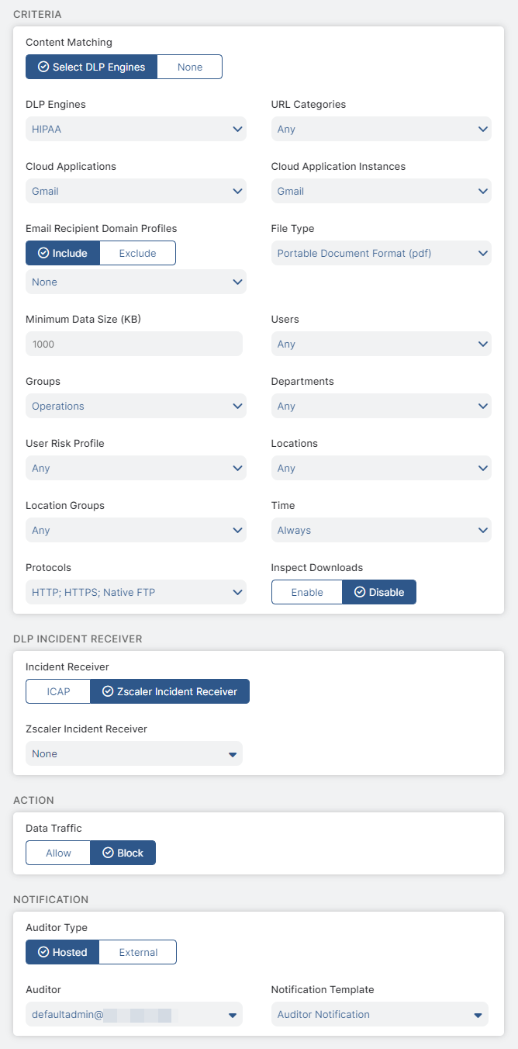Open the Cloud Applications selector
518x1049 pixels.
coord(136,191)
